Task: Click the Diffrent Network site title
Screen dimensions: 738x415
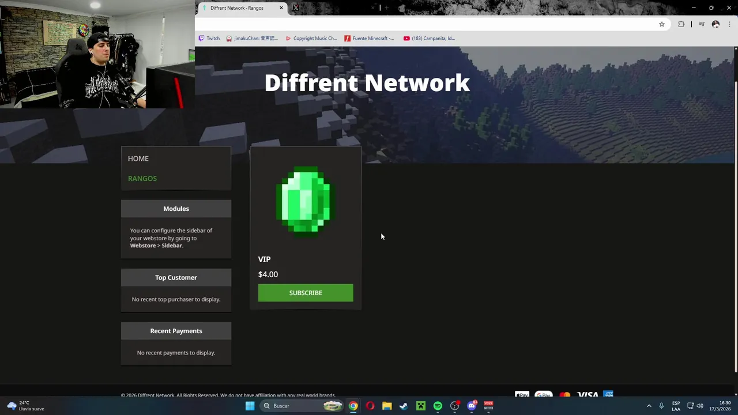Action: pyautogui.click(x=367, y=82)
